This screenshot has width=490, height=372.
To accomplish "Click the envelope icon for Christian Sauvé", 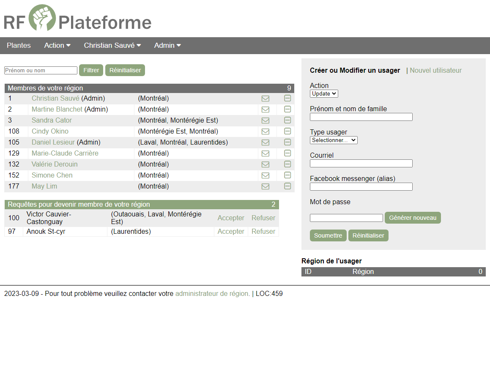I will [x=266, y=98].
